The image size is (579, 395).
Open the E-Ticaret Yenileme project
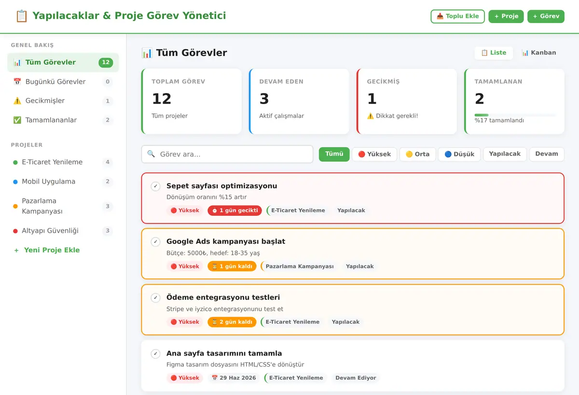63,162
